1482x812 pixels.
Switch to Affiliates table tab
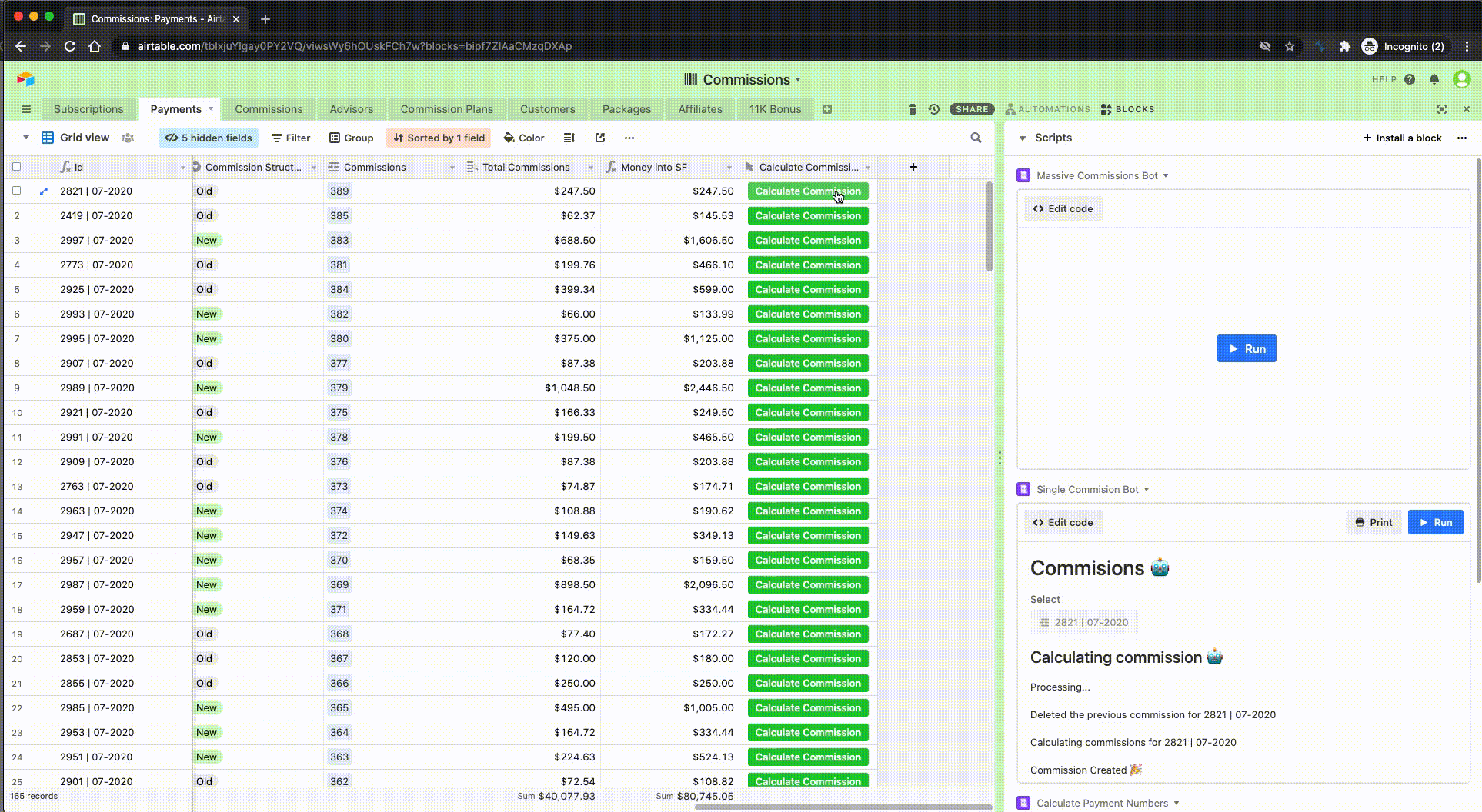pos(700,109)
